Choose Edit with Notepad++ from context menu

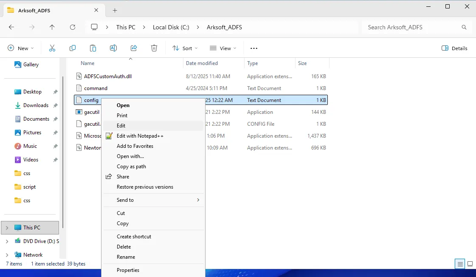pos(140,136)
